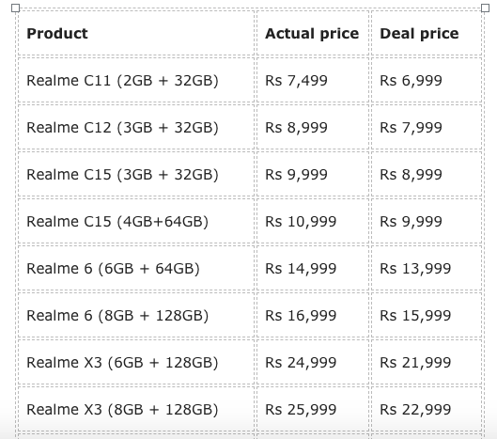Click the Rs 7,499 actual price cell
Viewport: 497px width, 439px height.
pyautogui.click(x=313, y=80)
